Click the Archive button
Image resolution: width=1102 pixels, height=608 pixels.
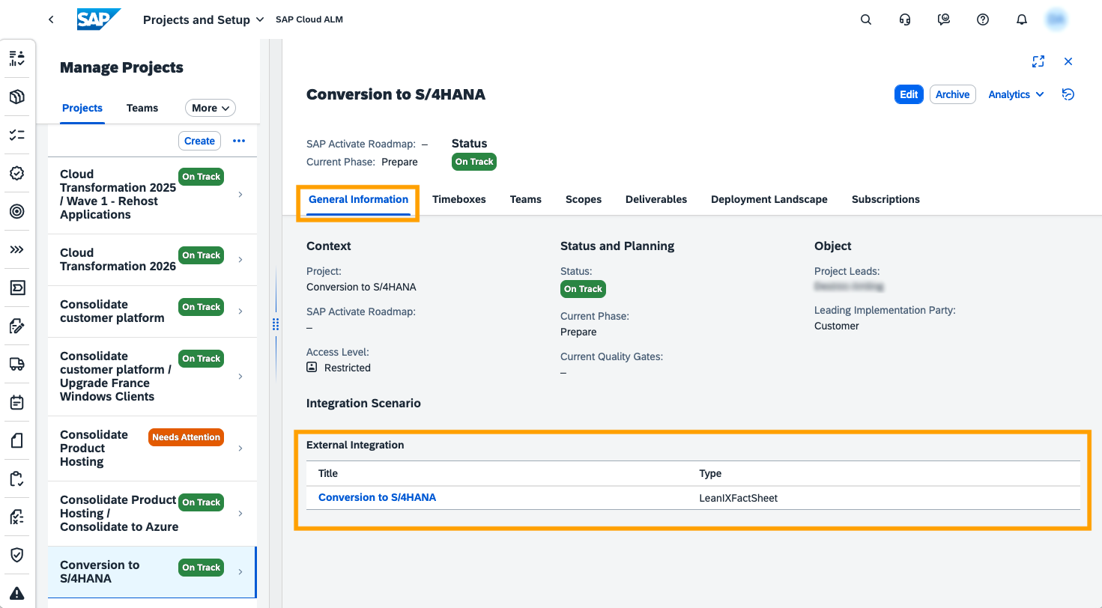953,94
